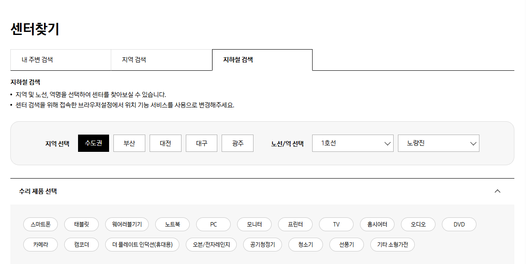Choose 태블릿 as the repair product
The image size is (526, 264).
click(x=81, y=224)
